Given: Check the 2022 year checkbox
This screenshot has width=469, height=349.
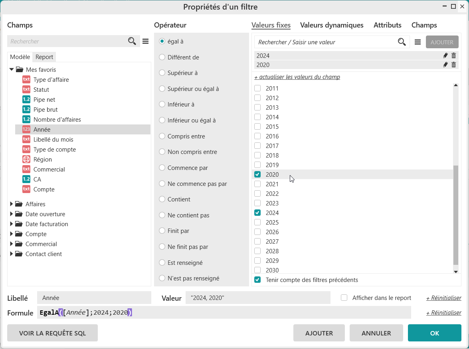Looking at the screenshot, I should coord(257,194).
